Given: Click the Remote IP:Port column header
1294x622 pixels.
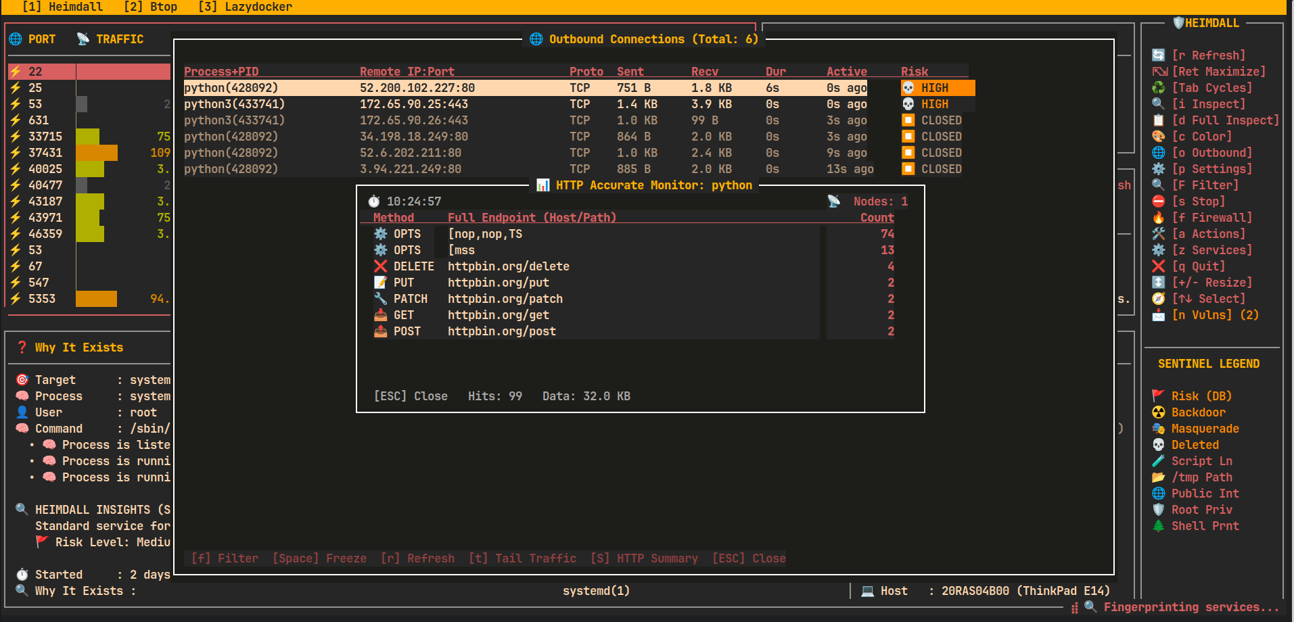Looking at the screenshot, I should 407,72.
